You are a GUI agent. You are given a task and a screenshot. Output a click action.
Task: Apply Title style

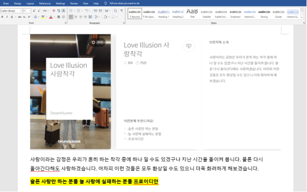pos(192,14)
